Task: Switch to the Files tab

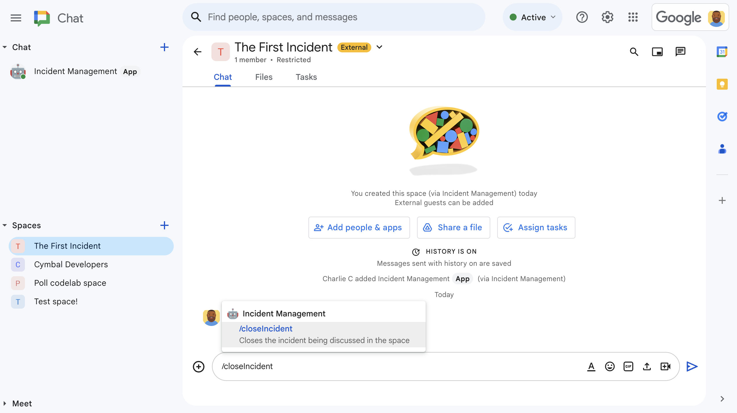Action: pos(264,77)
